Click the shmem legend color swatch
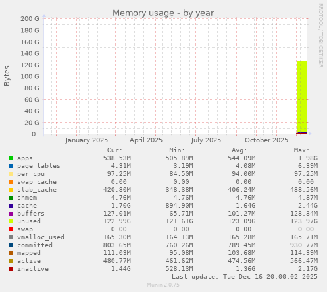The width and height of the screenshot is (327, 292). [x=11, y=198]
